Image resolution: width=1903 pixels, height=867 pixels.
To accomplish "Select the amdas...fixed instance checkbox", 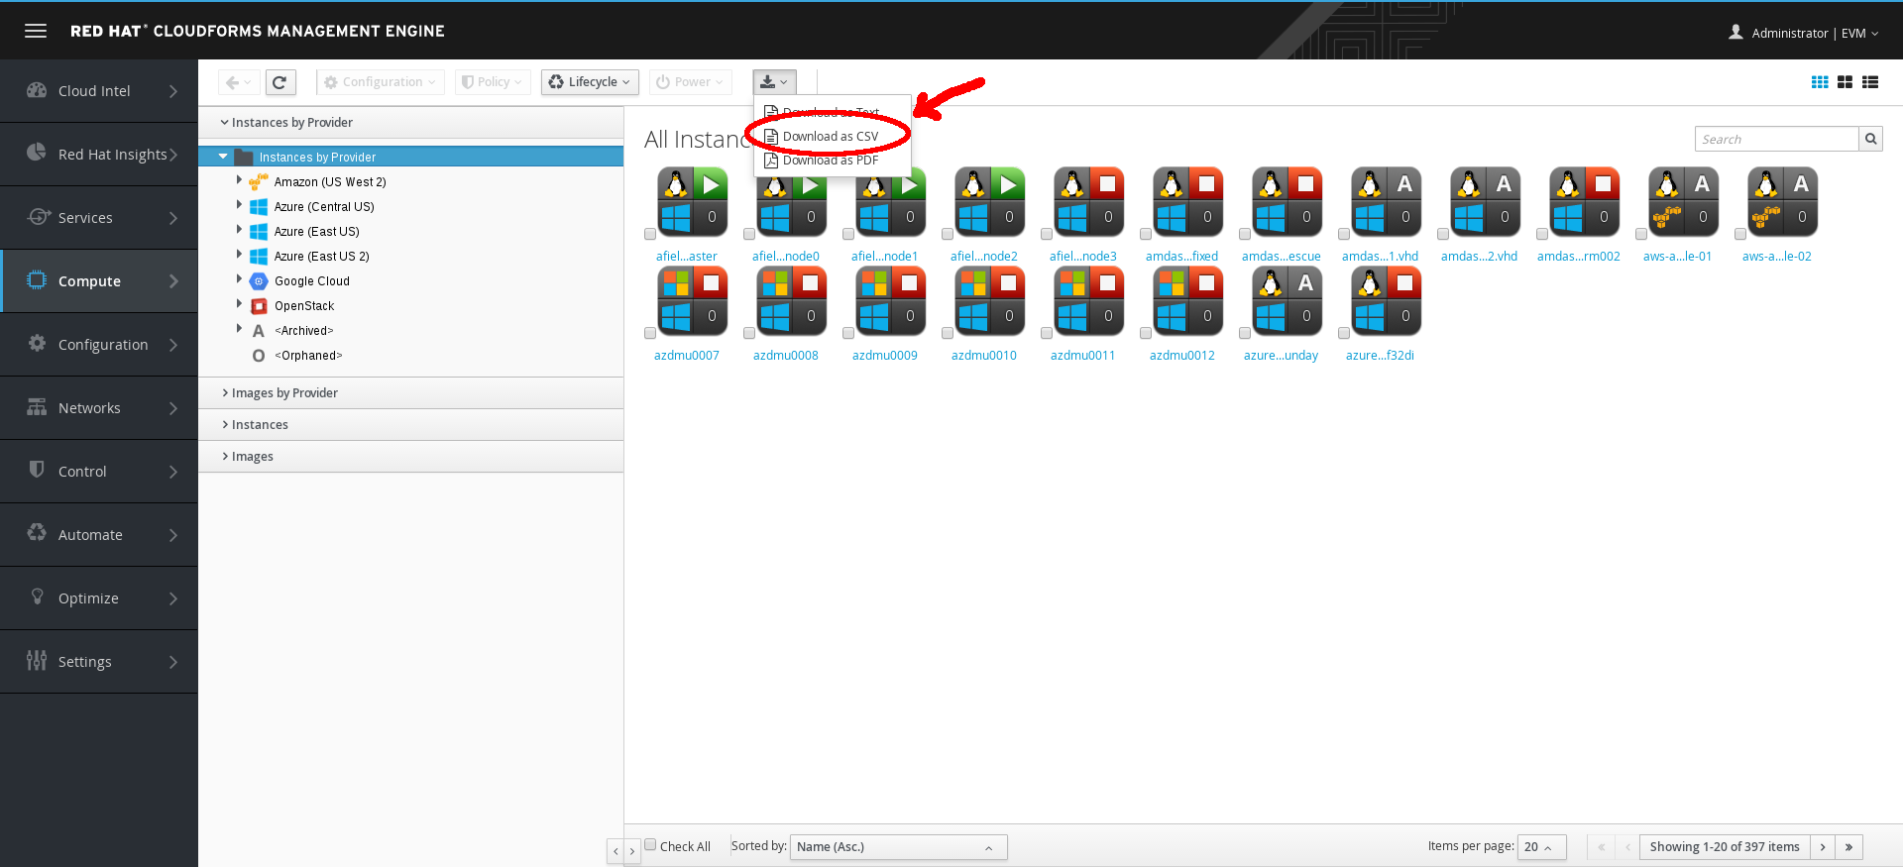I will coord(1146,235).
